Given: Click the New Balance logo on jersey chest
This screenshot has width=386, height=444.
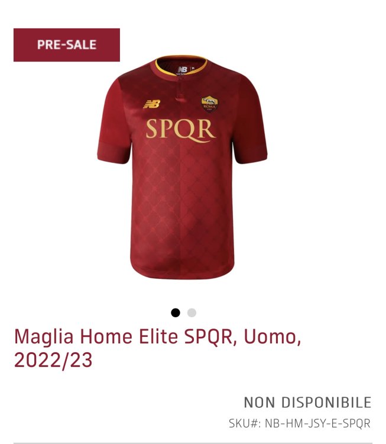Looking at the screenshot, I should click(151, 104).
